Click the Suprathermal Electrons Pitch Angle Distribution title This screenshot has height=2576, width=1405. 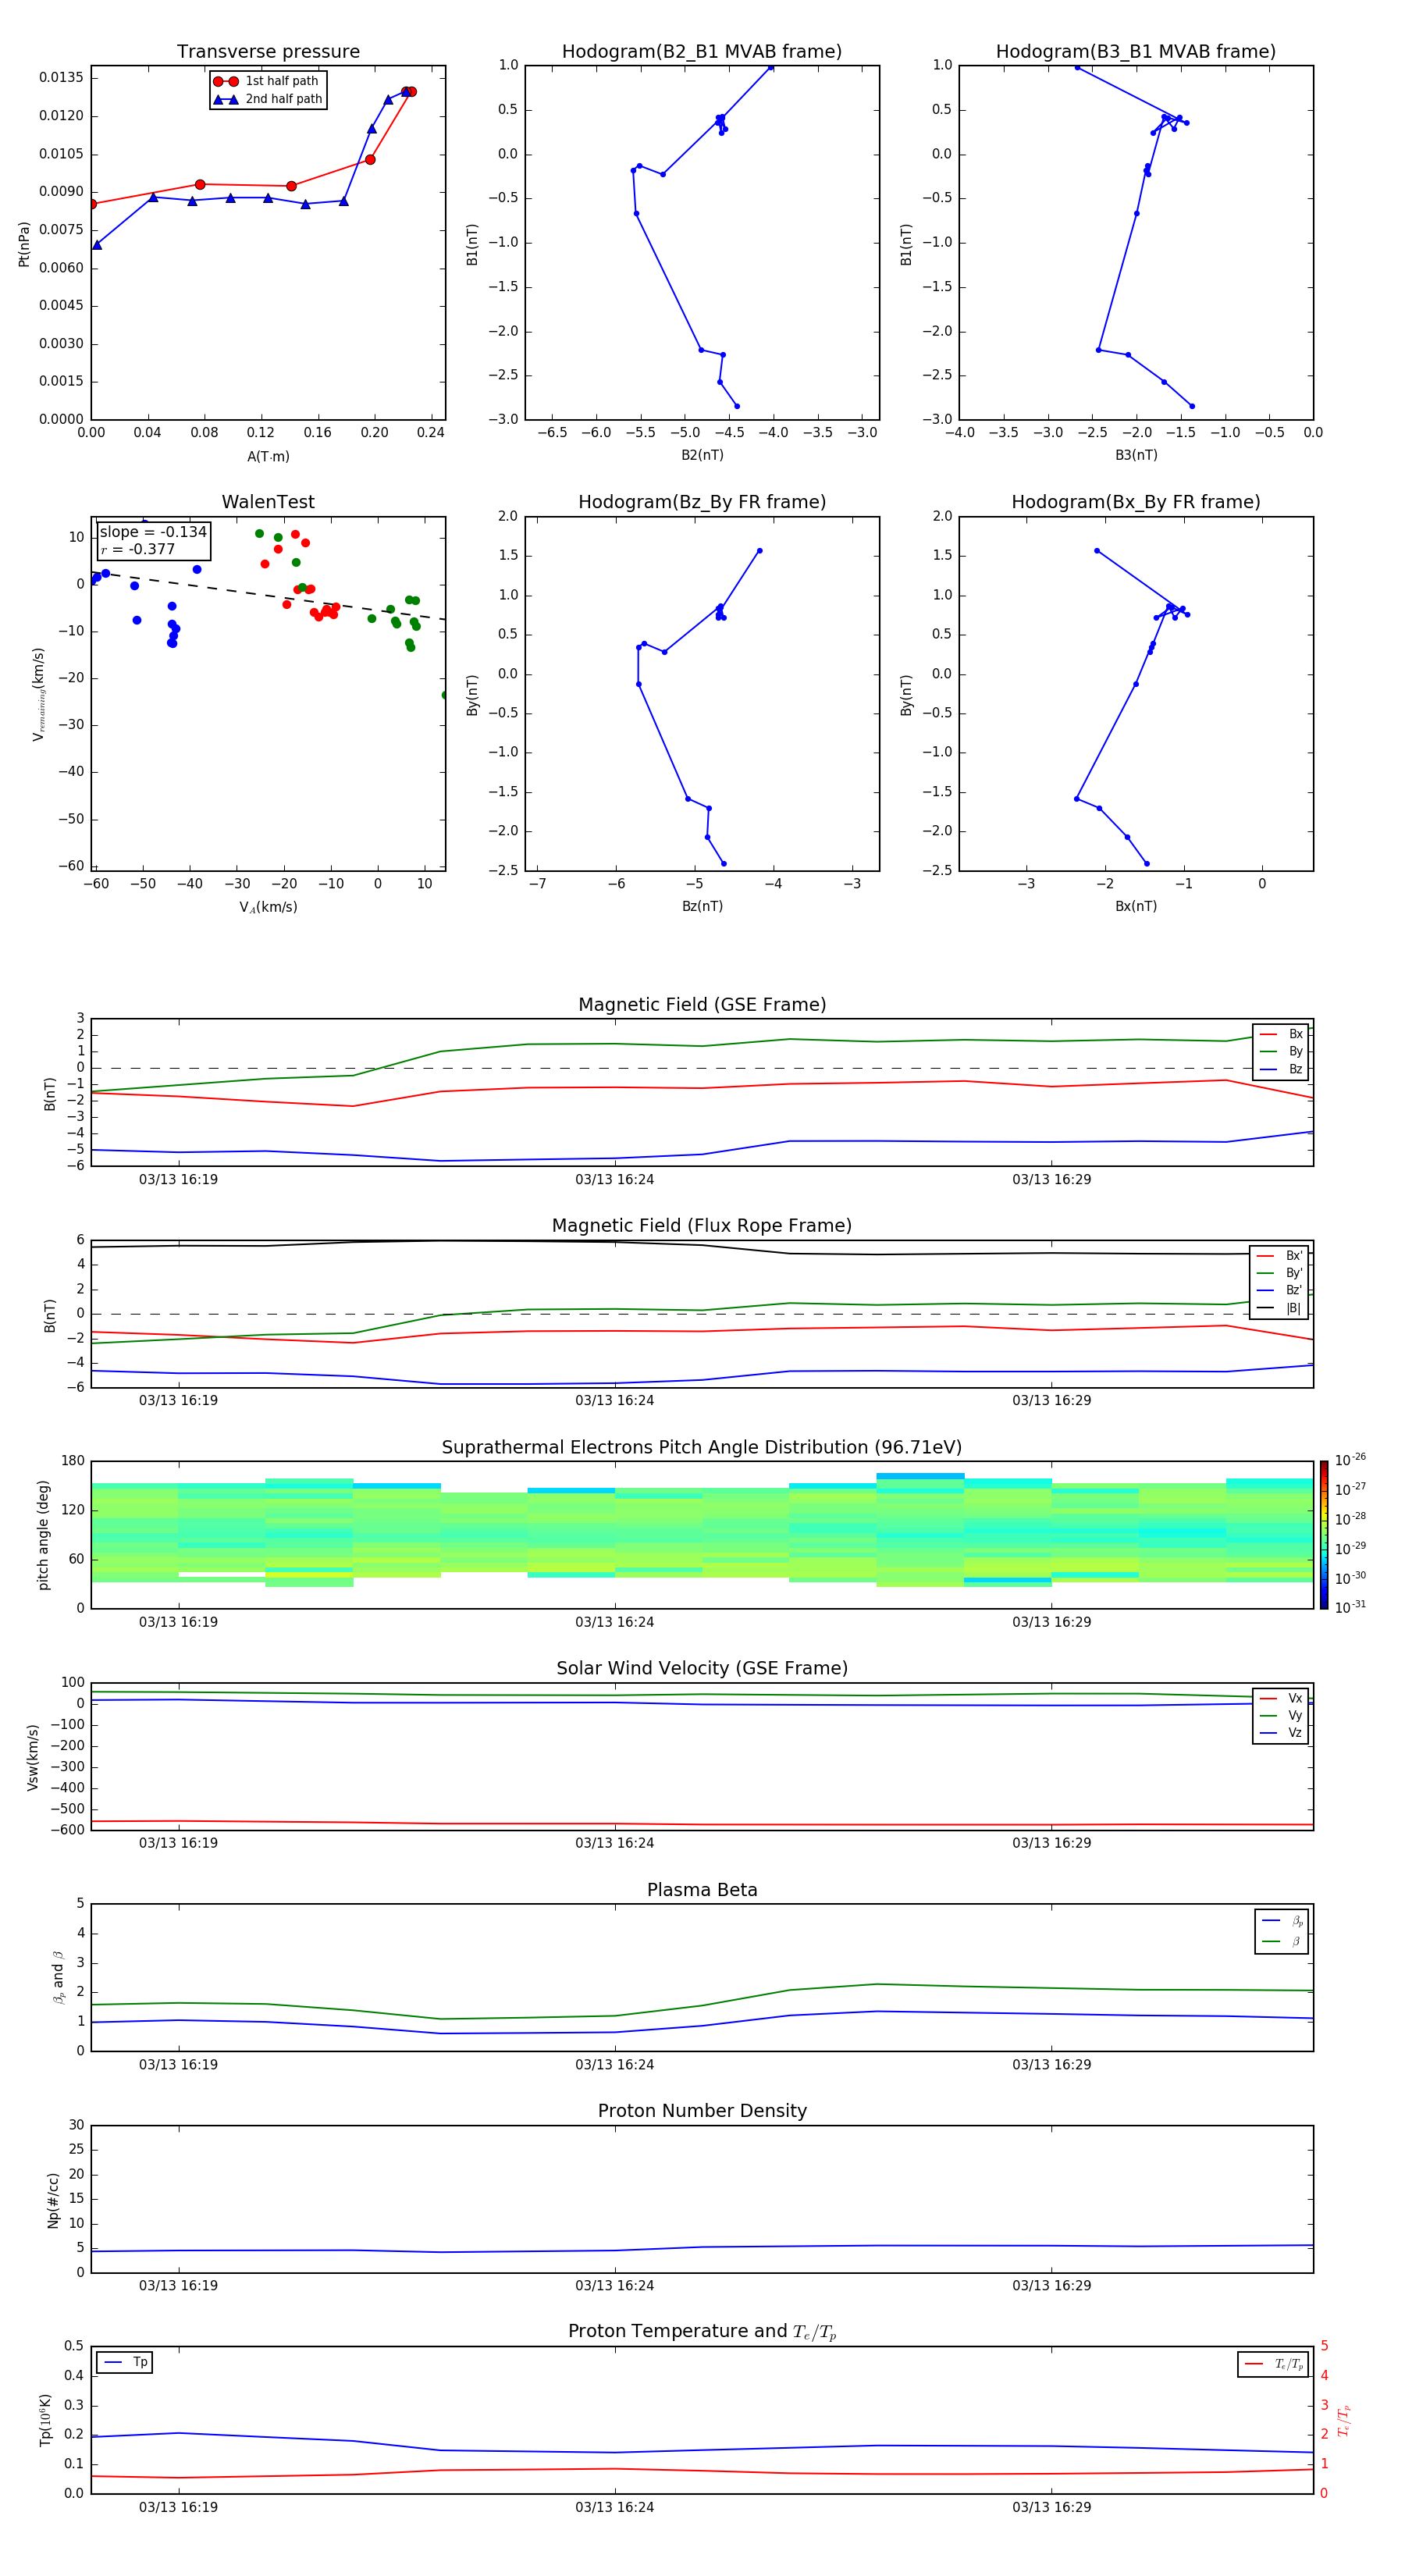coord(702,1447)
